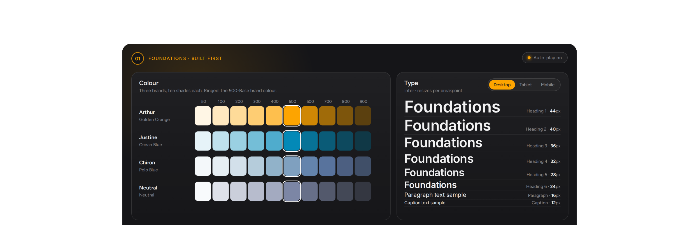Viewport: 699px width, 225px height.
Task: Switch to the Tablet breakpoint tab
Action: tap(525, 85)
